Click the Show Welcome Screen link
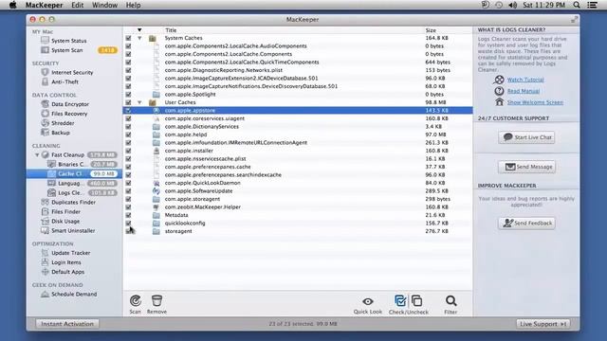607x341 pixels. (535, 102)
